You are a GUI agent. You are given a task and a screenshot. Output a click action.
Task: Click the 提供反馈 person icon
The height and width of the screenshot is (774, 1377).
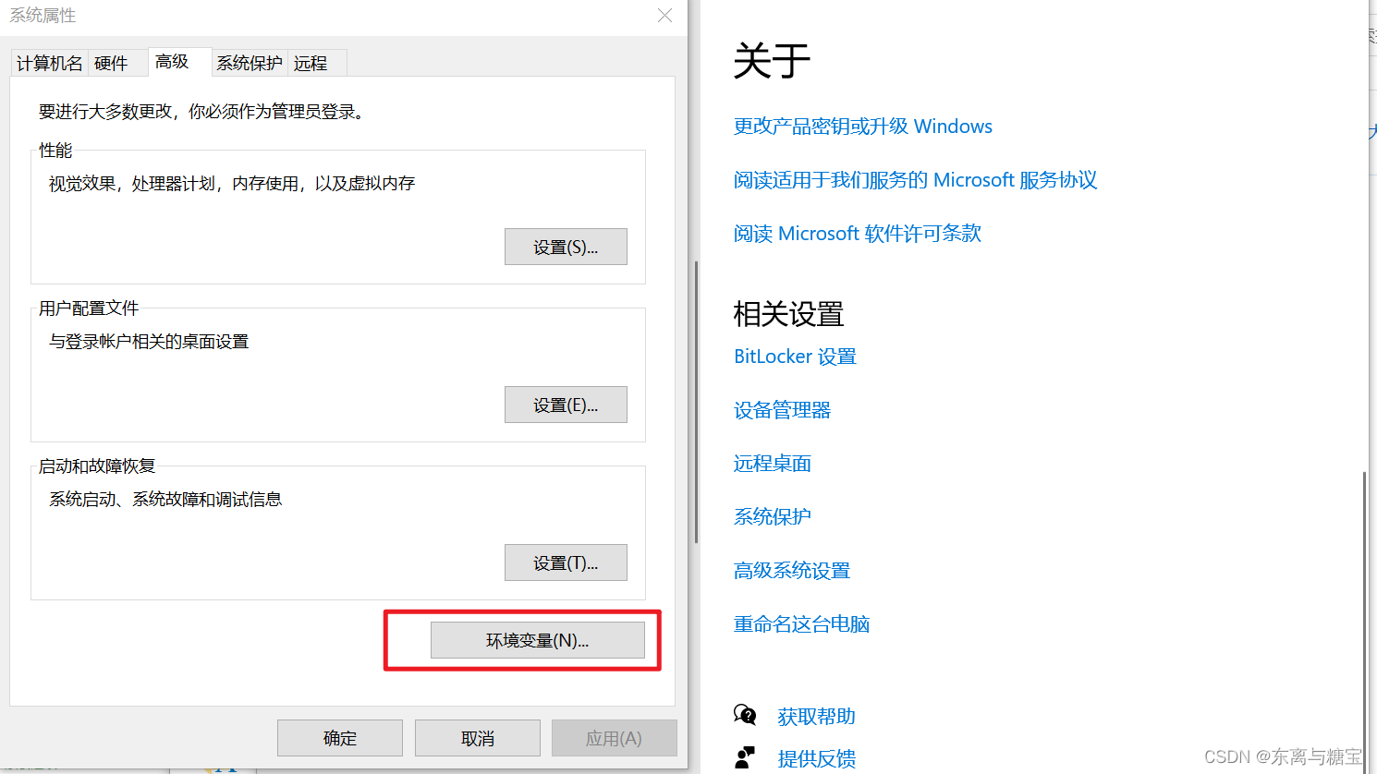[x=745, y=758]
